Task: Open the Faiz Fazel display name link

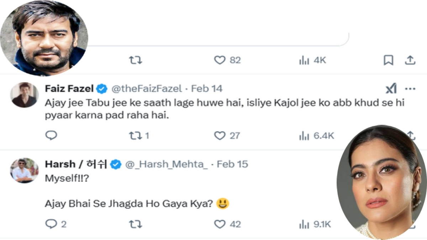Action: (69, 89)
